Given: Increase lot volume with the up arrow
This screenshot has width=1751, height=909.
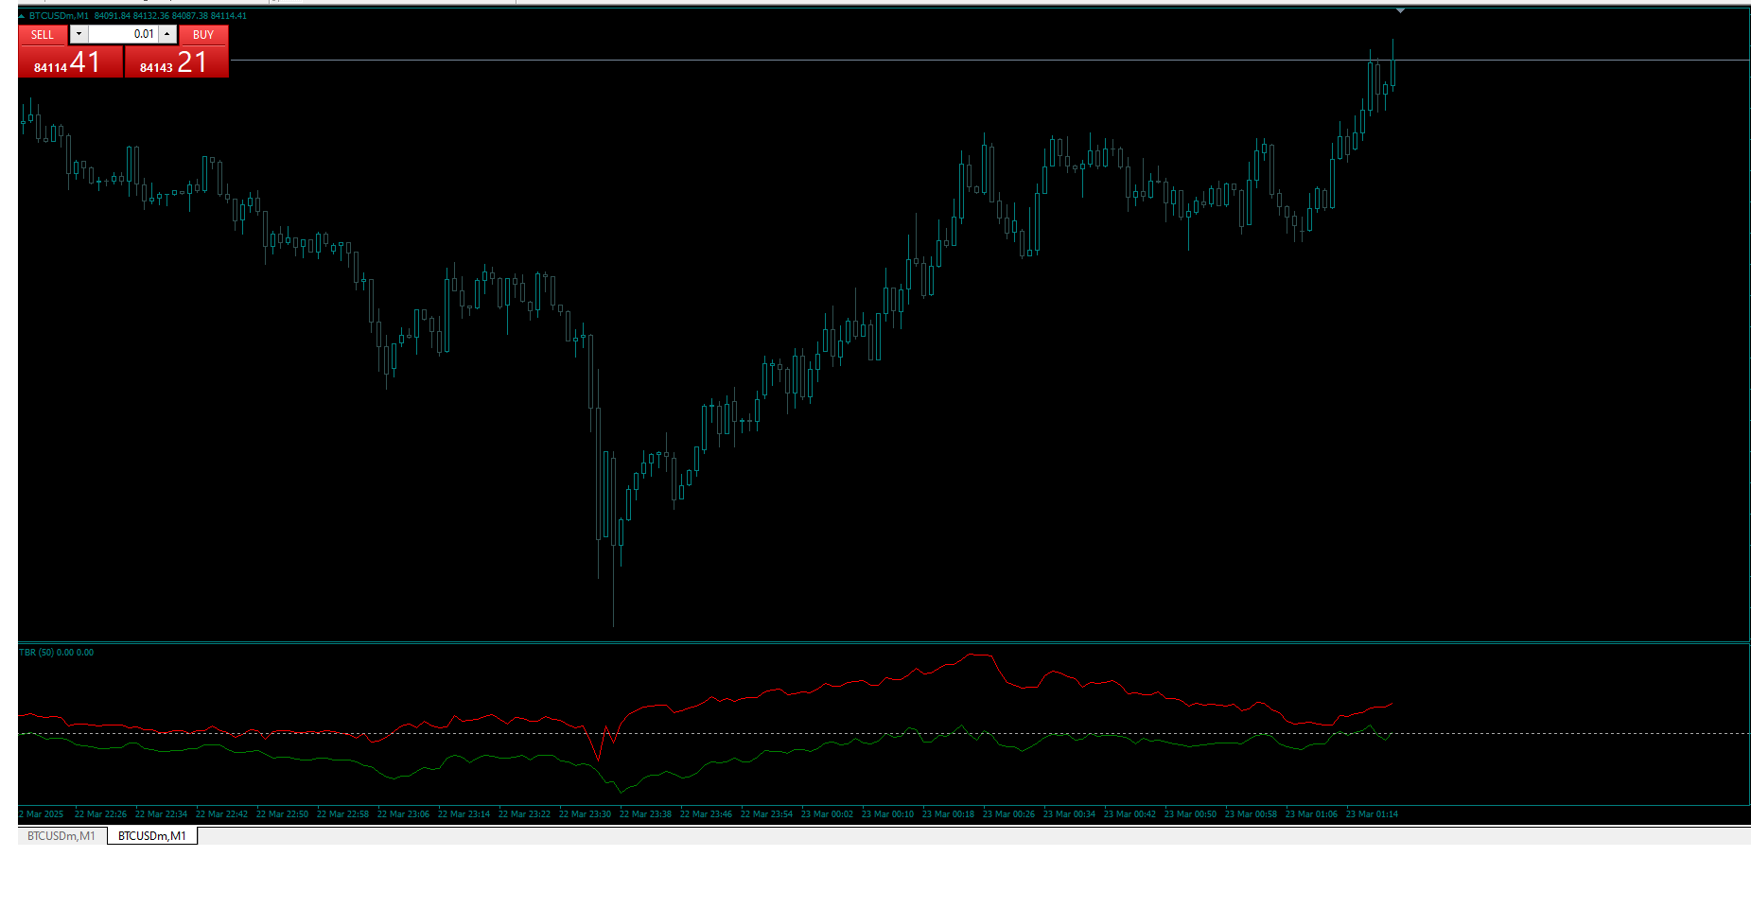Looking at the screenshot, I should click(x=167, y=34).
